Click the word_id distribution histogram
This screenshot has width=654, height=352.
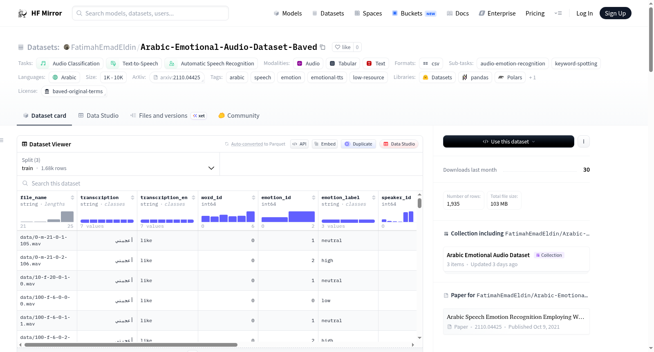(228, 217)
